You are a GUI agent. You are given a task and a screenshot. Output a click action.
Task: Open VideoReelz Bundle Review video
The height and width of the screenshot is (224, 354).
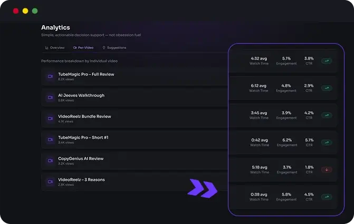click(84, 116)
